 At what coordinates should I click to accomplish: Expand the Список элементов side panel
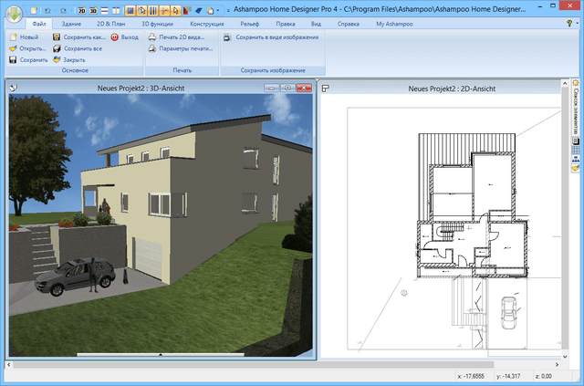[576, 110]
